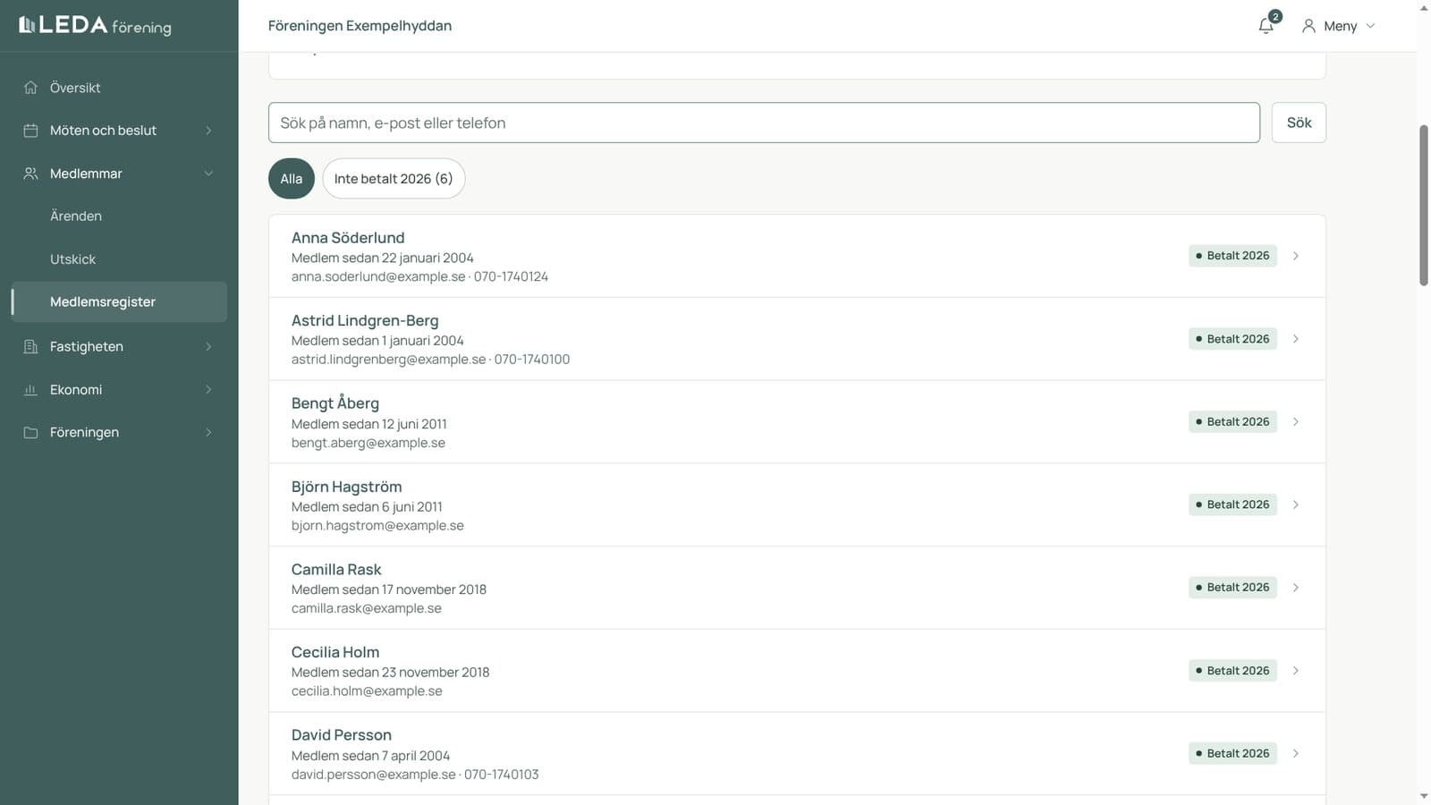Click the Sök button
This screenshot has width=1431, height=805.
(1299, 123)
